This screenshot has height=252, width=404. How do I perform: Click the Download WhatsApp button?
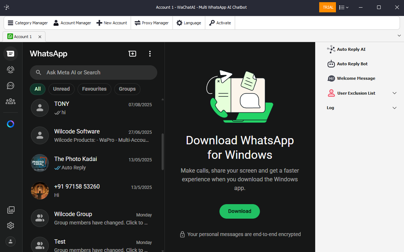coord(239,211)
